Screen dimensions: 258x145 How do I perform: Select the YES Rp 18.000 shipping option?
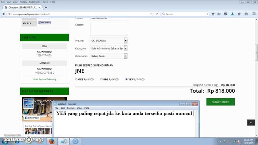pyautogui.click(x=126, y=79)
